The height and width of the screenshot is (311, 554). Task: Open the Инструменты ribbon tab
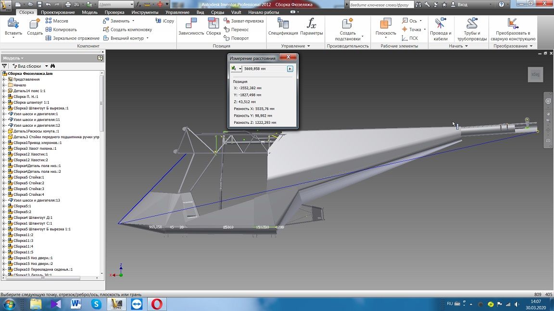145,12
